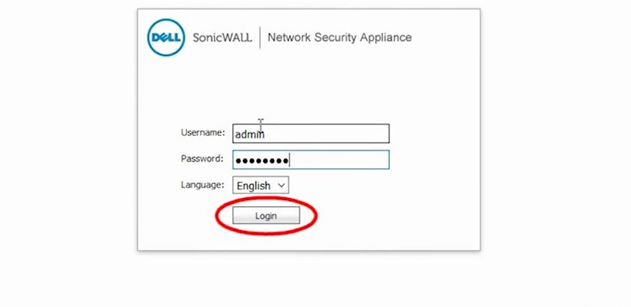
Task: Click the Password label
Action: [x=202, y=158]
